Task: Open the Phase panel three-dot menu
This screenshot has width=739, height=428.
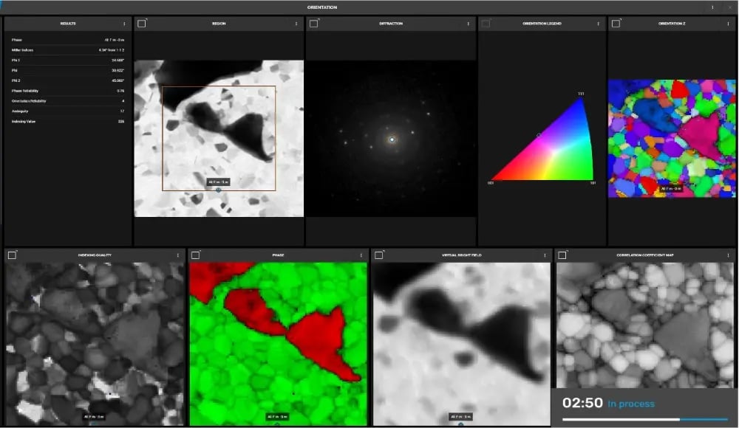Action: coord(361,255)
